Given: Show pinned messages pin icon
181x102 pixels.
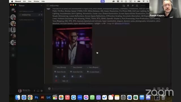Looking at the screenshot, I should 133,6.
